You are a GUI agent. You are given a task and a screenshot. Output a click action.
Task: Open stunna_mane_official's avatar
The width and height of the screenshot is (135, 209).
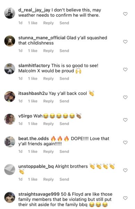tap(10, 41)
